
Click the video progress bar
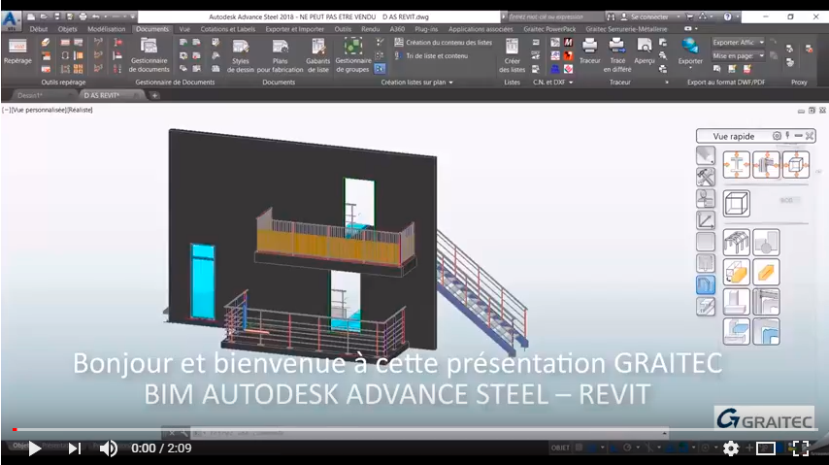point(414,429)
